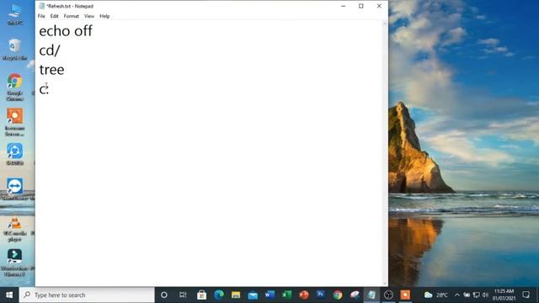The height and width of the screenshot is (303, 539).
Task: Launch Excel from the taskbar
Action: click(x=286, y=295)
